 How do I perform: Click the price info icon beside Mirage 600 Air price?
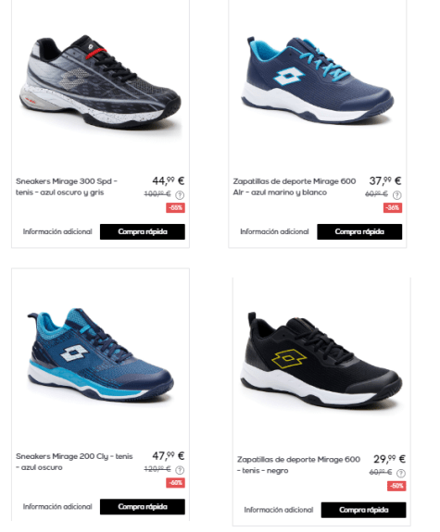[x=396, y=195]
